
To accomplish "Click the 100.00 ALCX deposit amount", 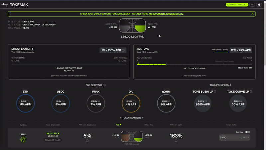I will coord(53,134).
